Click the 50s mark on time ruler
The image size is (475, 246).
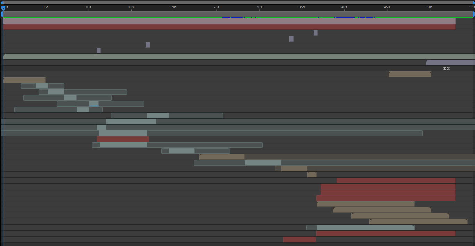point(430,8)
